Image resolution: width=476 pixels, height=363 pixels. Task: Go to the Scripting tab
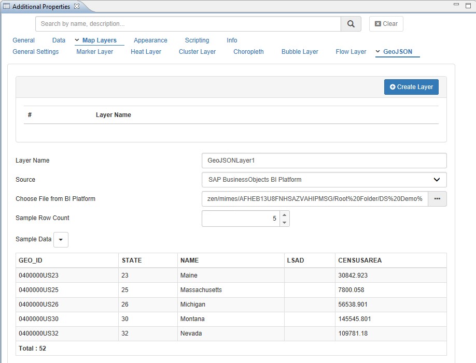pyautogui.click(x=197, y=40)
